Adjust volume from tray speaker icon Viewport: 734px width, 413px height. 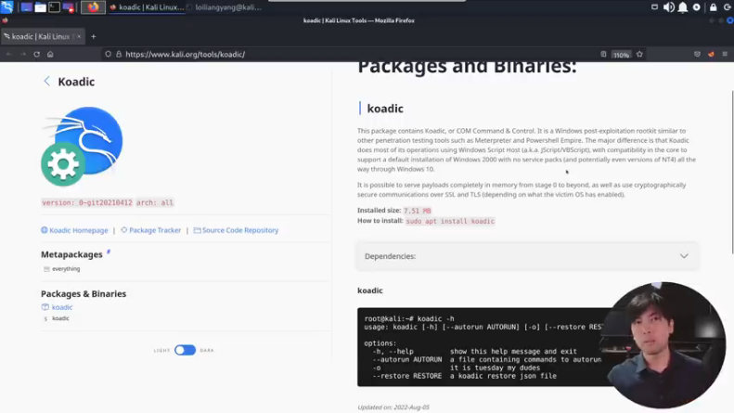coord(668,7)
